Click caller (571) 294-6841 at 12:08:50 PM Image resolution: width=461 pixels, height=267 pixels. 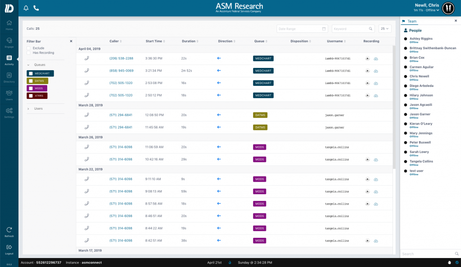(121, 115)
